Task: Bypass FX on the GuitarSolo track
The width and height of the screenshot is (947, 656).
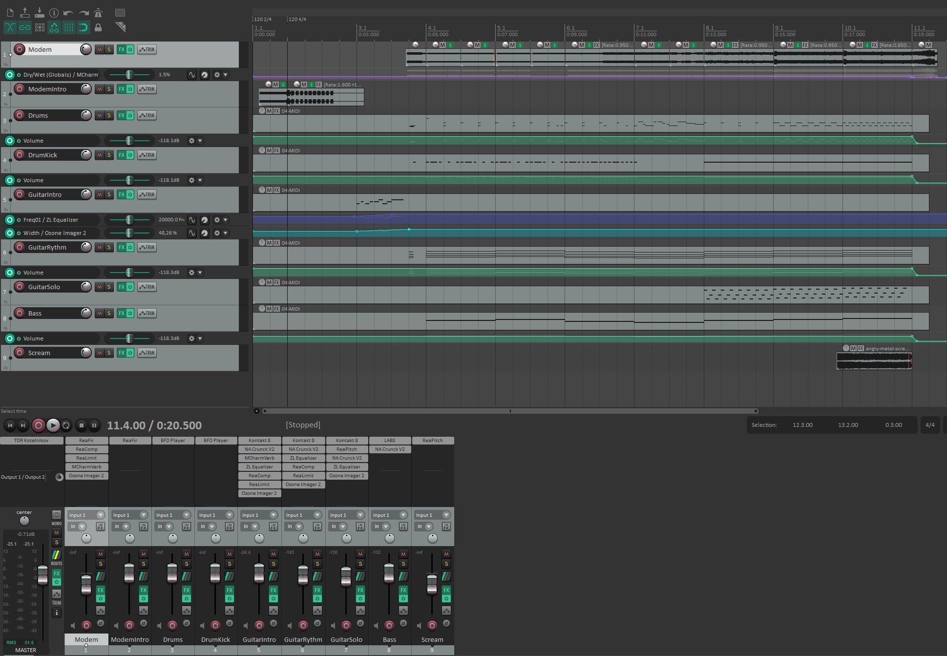Action: point(130,287)
